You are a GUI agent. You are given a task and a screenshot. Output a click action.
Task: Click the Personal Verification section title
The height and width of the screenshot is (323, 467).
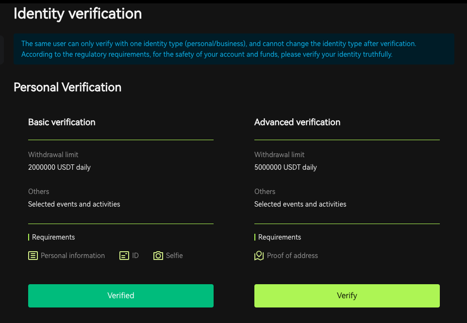coord(67,87)
